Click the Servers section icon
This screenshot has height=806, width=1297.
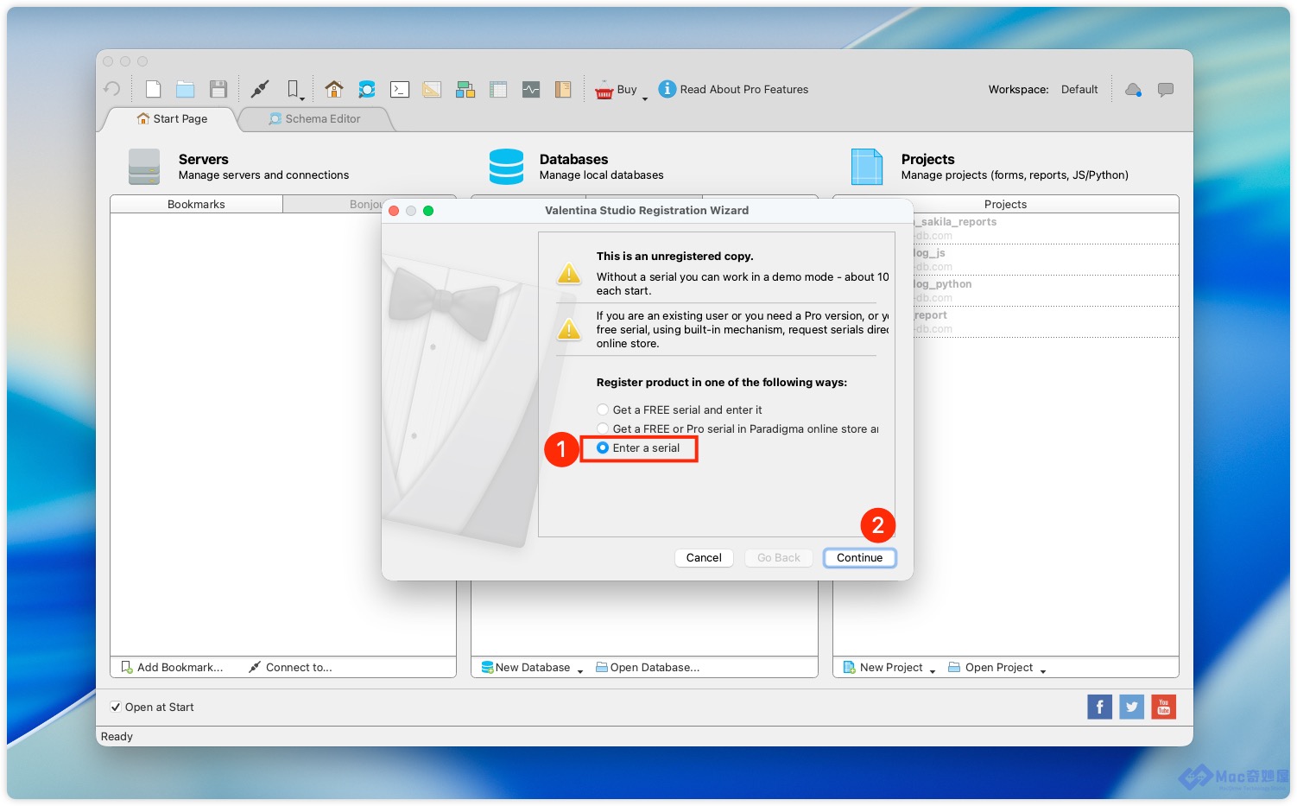click(x=144, y=167)
